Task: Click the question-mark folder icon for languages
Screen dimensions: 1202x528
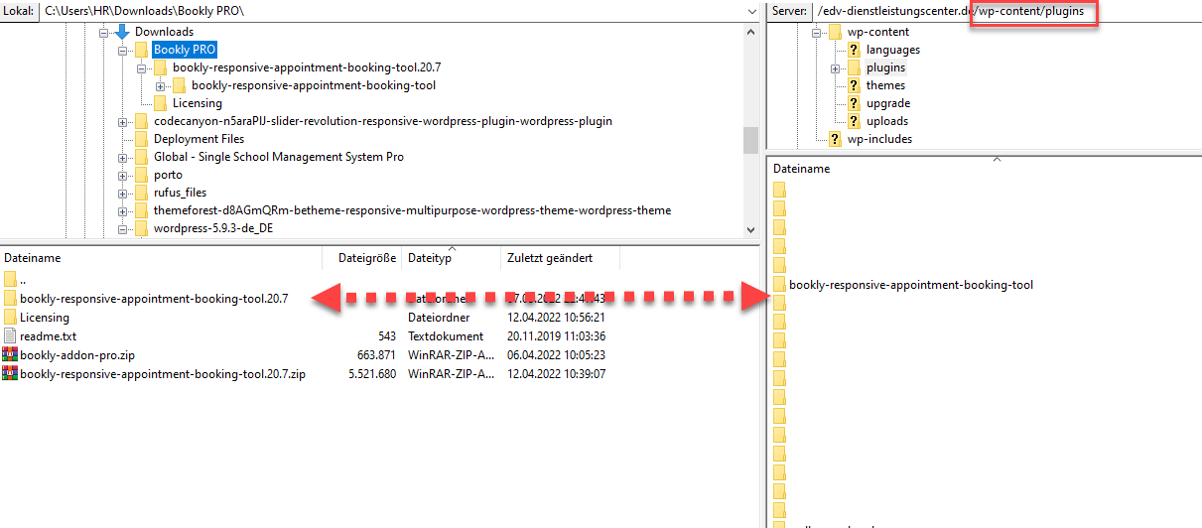Action: tap(854, 50)
